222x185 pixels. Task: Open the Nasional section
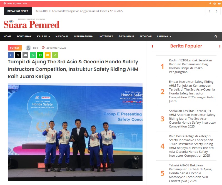[62, 36]
